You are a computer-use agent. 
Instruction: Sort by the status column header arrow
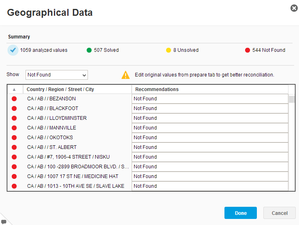point(15,89)
